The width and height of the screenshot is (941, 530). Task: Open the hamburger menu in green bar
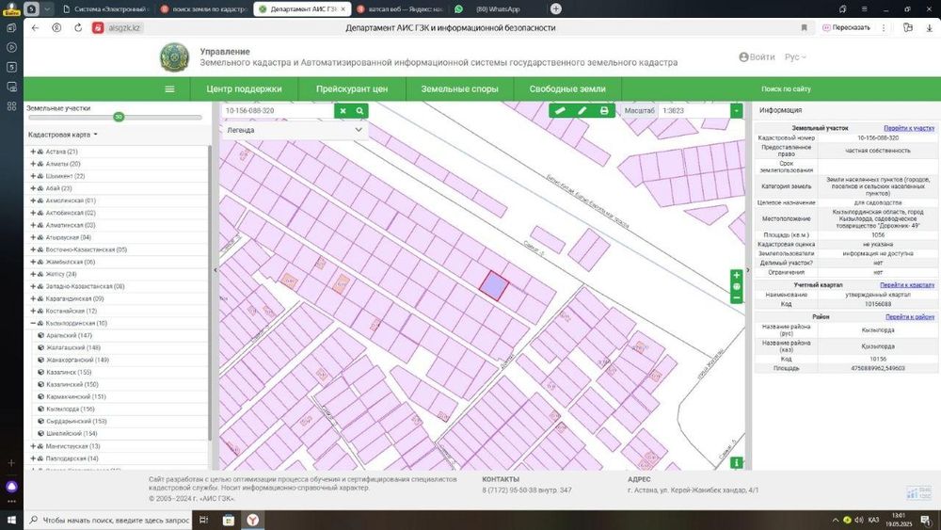click(169, 88)
